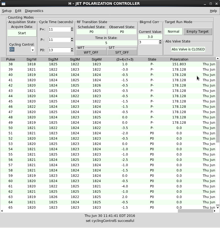The width and height of the screenshot is (220, 228).
Task: Click the window menu icon in title bar
Action: coord(3,4)
